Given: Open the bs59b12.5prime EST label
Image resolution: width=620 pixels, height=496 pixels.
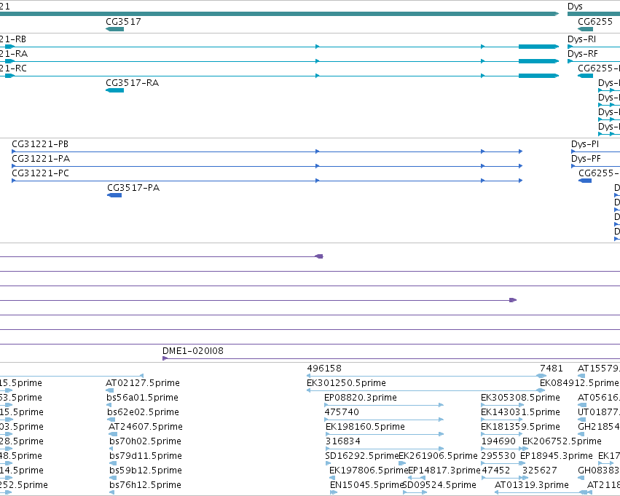Looking at the screenshot, I should point(146,471).
